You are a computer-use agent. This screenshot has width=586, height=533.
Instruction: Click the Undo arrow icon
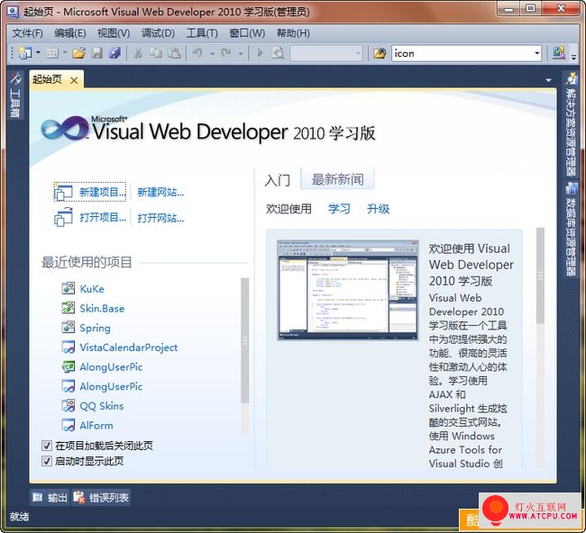coord(197,53)
